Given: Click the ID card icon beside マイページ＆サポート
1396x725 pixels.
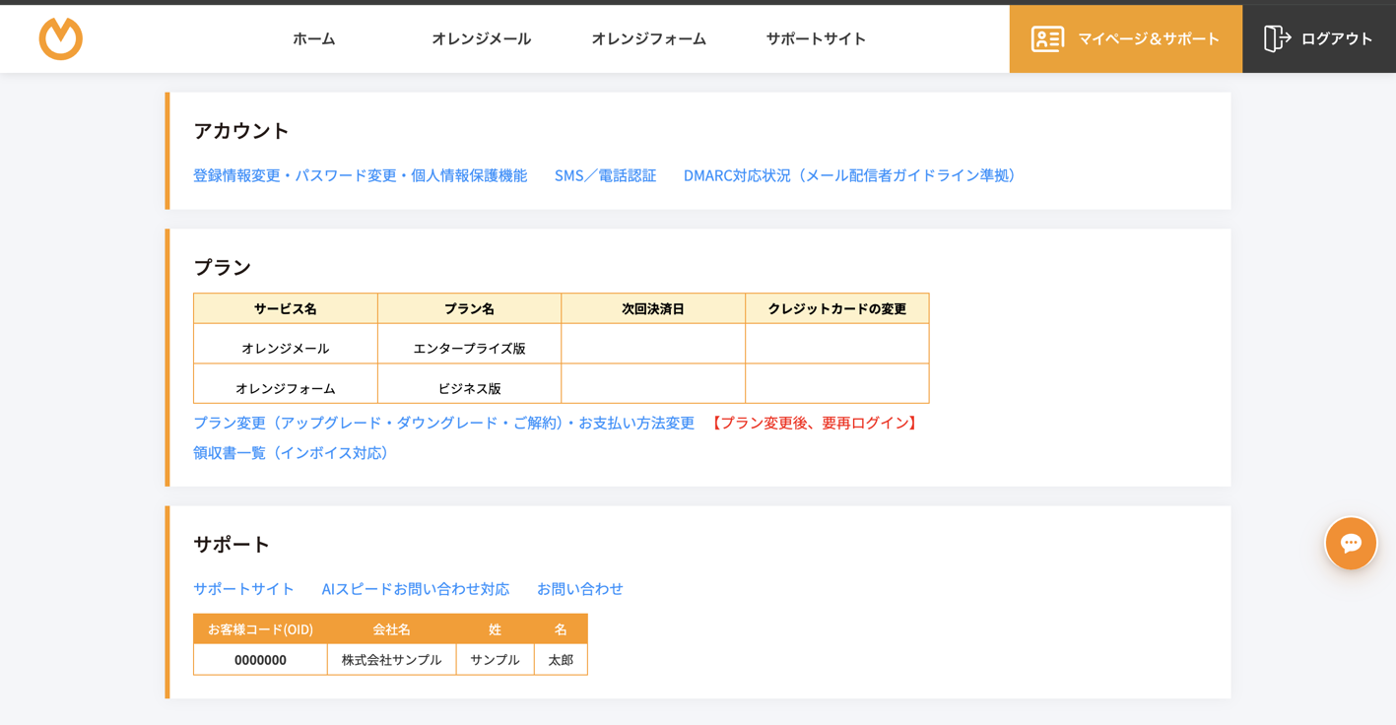Looking at the screenshot, I should click(1047, 38).
